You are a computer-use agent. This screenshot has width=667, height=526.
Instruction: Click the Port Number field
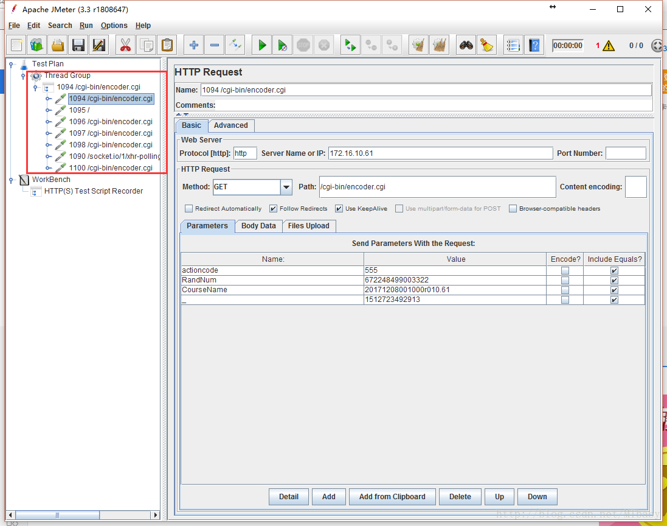[x=626, y=153]
